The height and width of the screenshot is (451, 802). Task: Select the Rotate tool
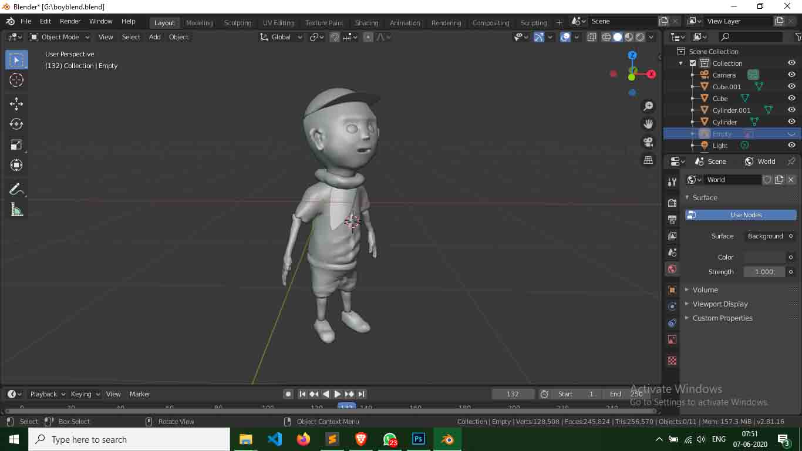(16, 124)
